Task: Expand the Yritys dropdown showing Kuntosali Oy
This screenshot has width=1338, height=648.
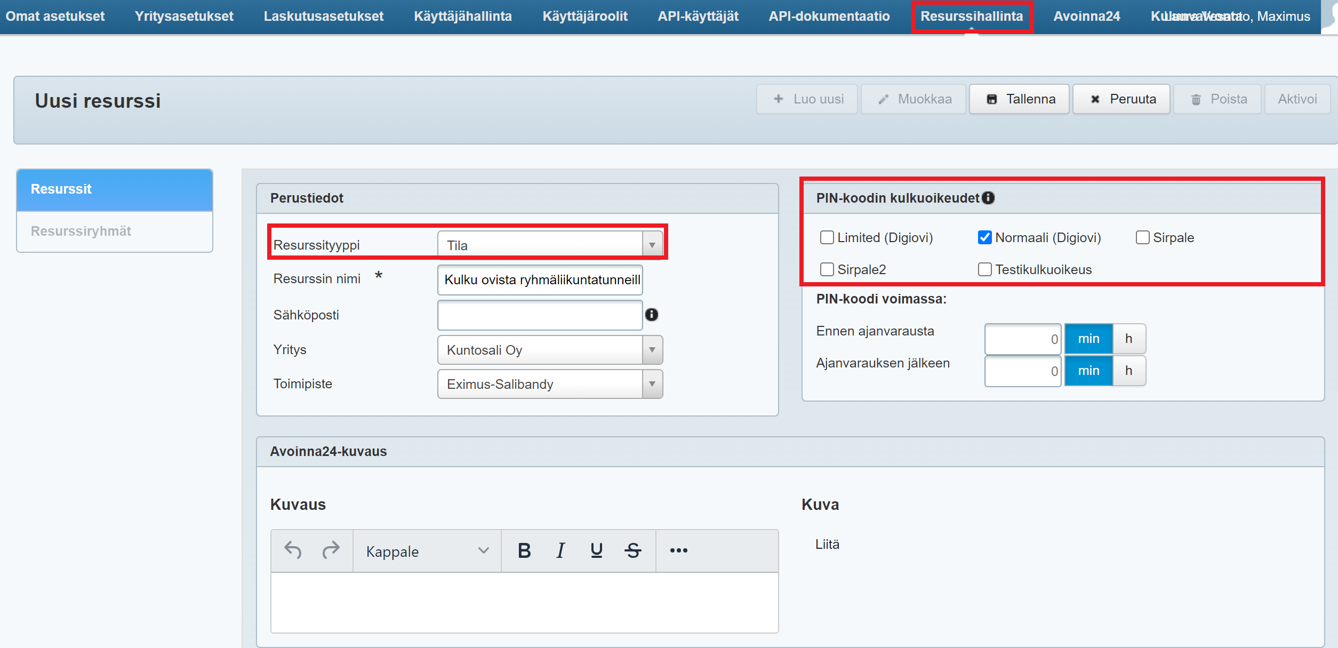Action: coord(550,350)
